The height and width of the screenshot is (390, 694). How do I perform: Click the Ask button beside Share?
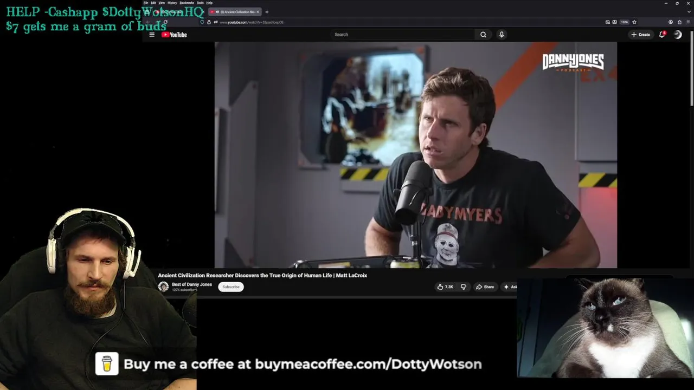(x=510, y=287)
